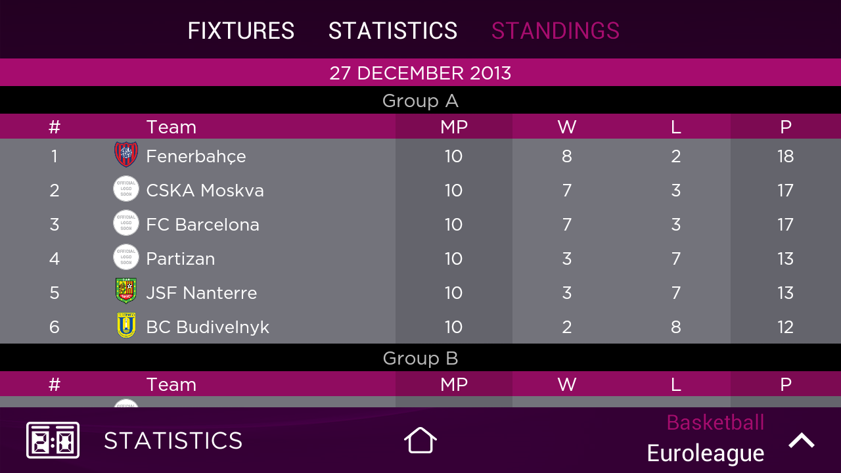Tap CSKA Moskva placeholder logo

coord(126,189)
